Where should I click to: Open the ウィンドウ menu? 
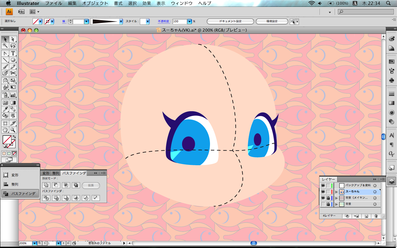coord(182,3)
